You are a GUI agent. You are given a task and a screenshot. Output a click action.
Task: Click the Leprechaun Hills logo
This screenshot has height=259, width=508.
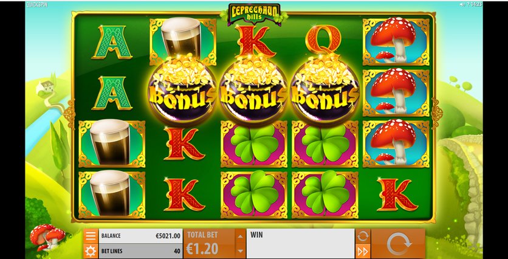(254, 13)
